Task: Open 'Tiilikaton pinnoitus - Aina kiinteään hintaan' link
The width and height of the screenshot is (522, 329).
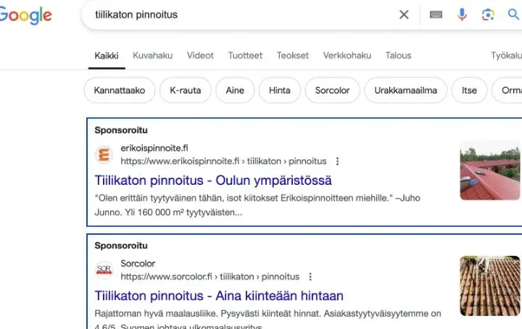Action: tap(219, 296)
